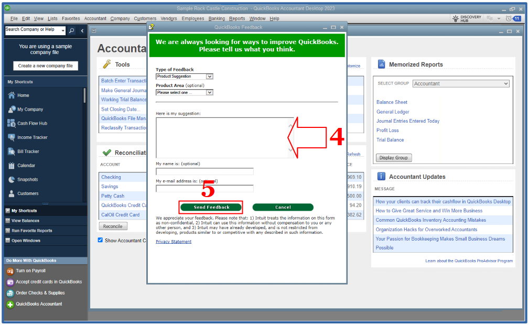This screenshot has width=529, height=325.
Task: Open Common QuickBooks Inventory Accounting Mistakes
Action: (x=431, y=220)
